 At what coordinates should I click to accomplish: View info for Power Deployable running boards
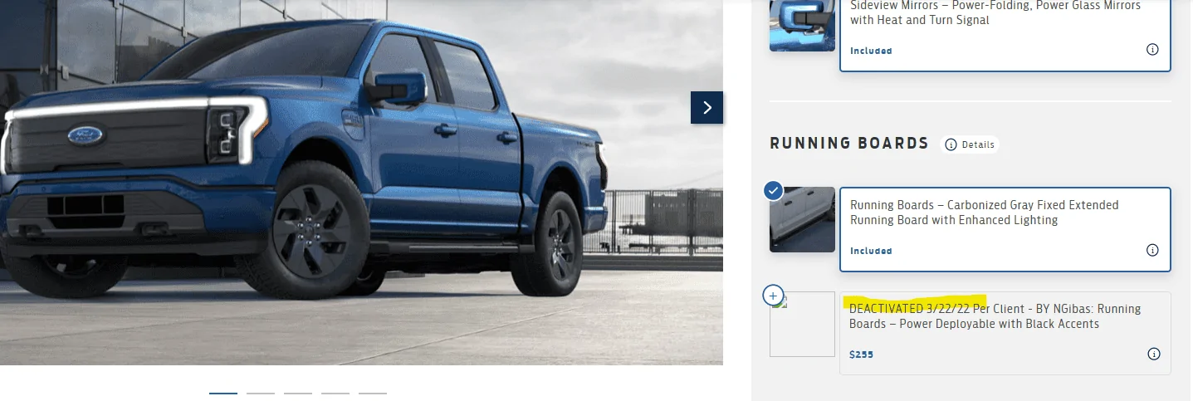pyautogui.click(x=1153, y=354)
